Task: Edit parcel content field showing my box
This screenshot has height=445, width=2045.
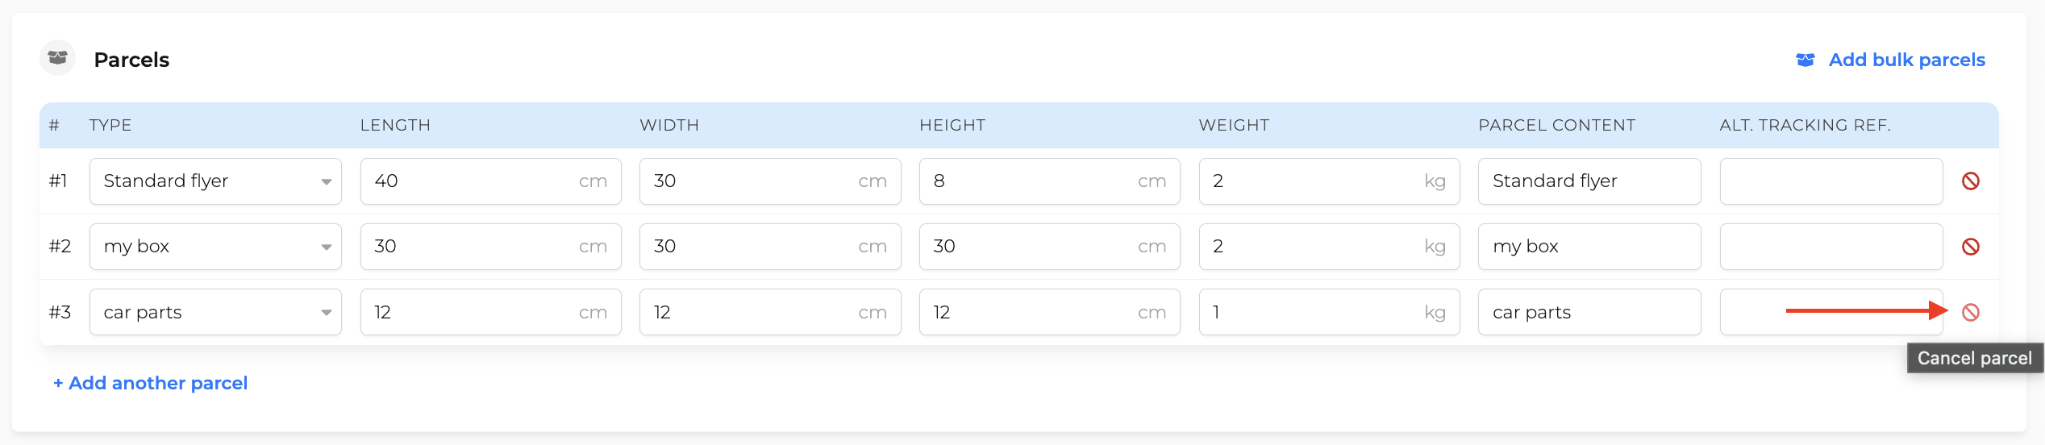Action: click(x=1589, y=247)
